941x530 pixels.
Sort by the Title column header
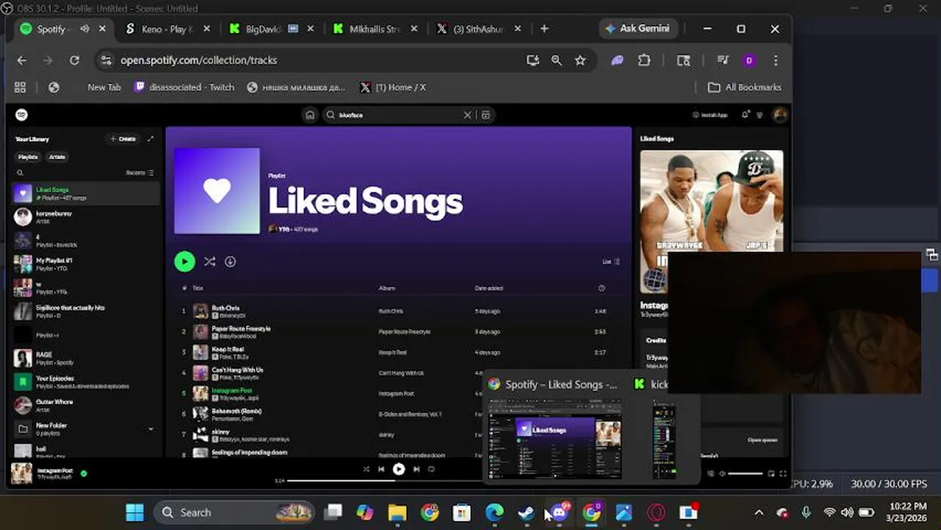tap(197, 289)
